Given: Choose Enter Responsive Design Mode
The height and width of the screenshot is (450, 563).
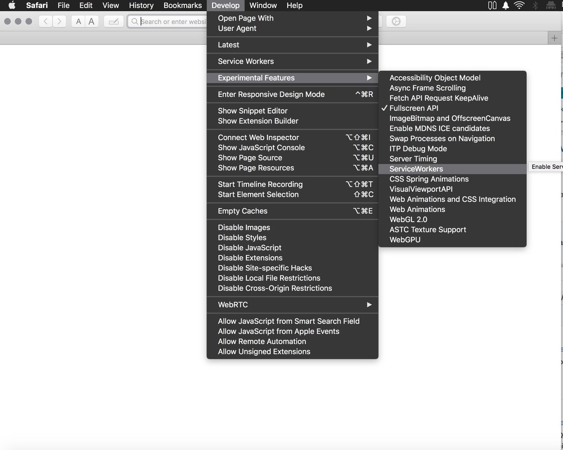Looking at the screenshot, I should [292, 94].
